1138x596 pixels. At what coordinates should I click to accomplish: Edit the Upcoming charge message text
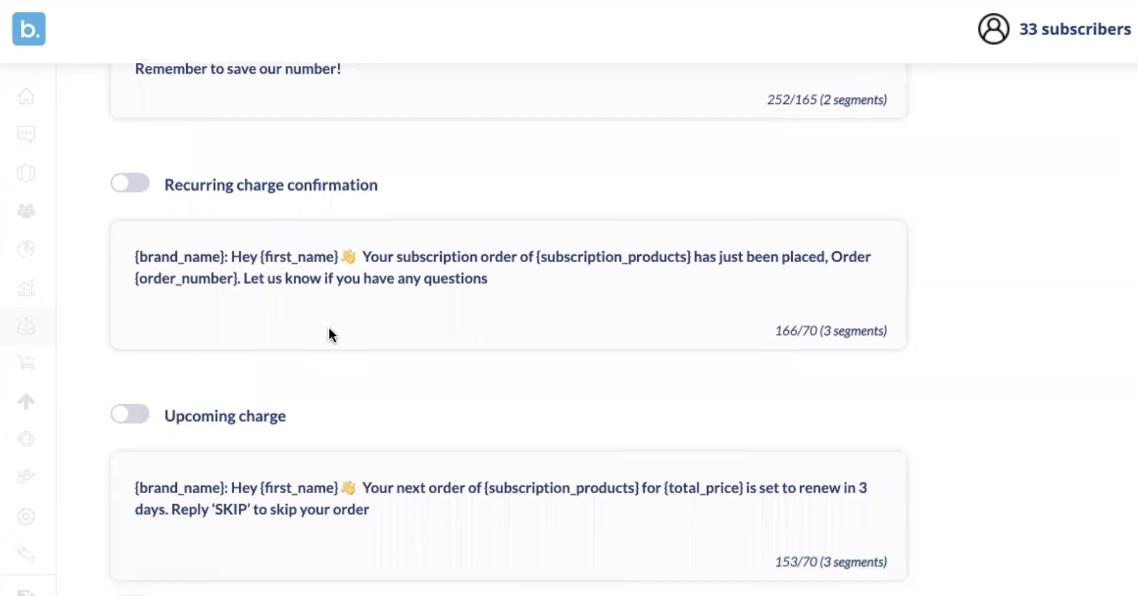tap(508, 516)
